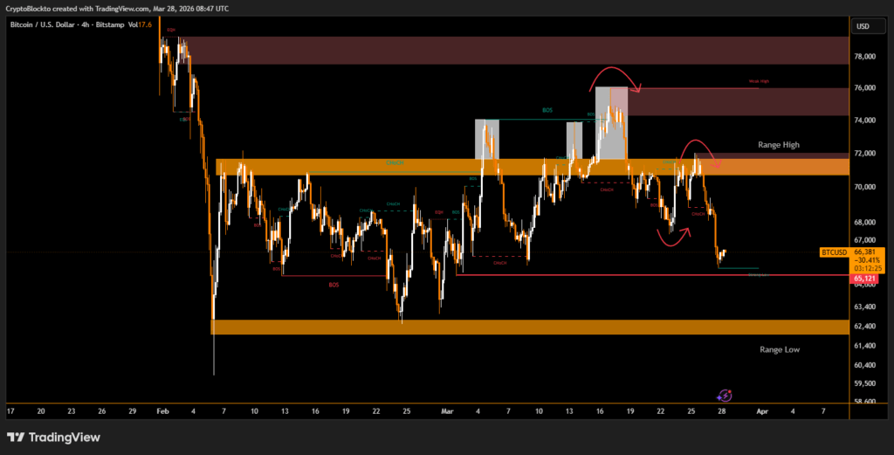
Task: Click the BTCUSD price label tag
Action: click(835, 252)
